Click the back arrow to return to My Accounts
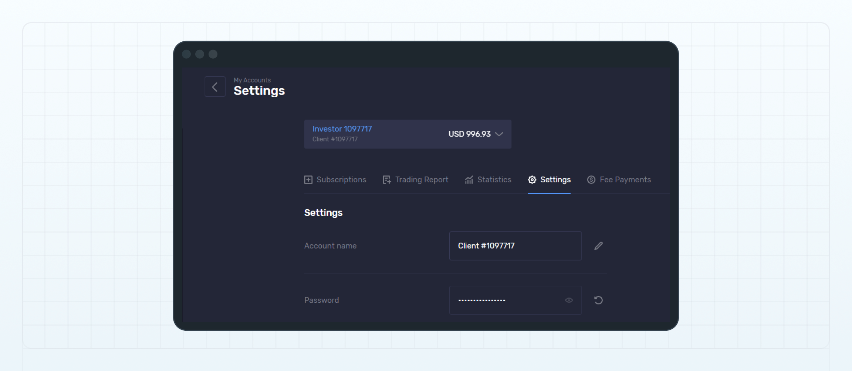852x371 pixels. coord(215,86)
